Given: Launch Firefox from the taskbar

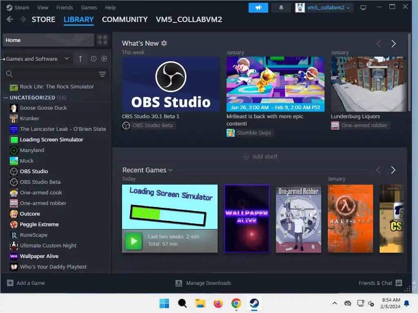Looking at the screenshot, I should tap(218, 303).
